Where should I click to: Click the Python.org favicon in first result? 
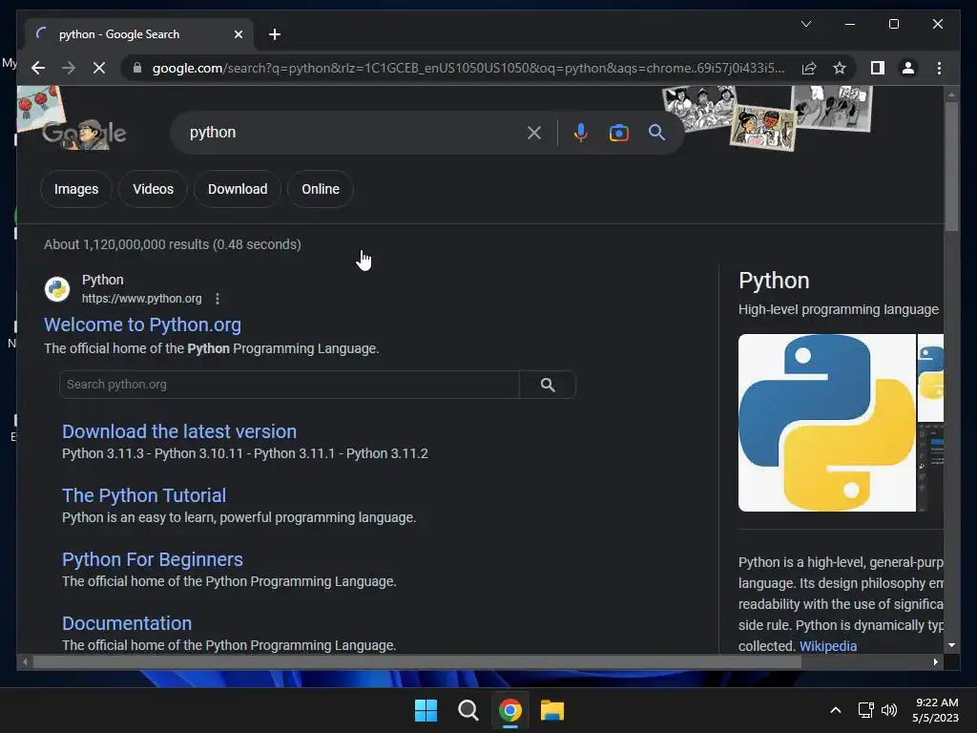56,289
